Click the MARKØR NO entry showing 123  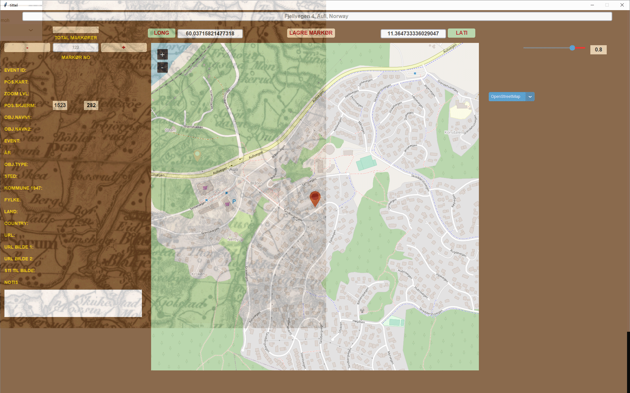coord(76,47)
